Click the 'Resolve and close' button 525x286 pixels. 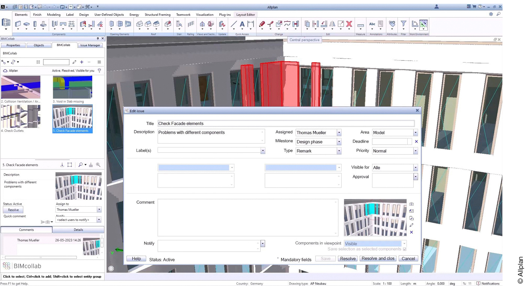point(378,259)
